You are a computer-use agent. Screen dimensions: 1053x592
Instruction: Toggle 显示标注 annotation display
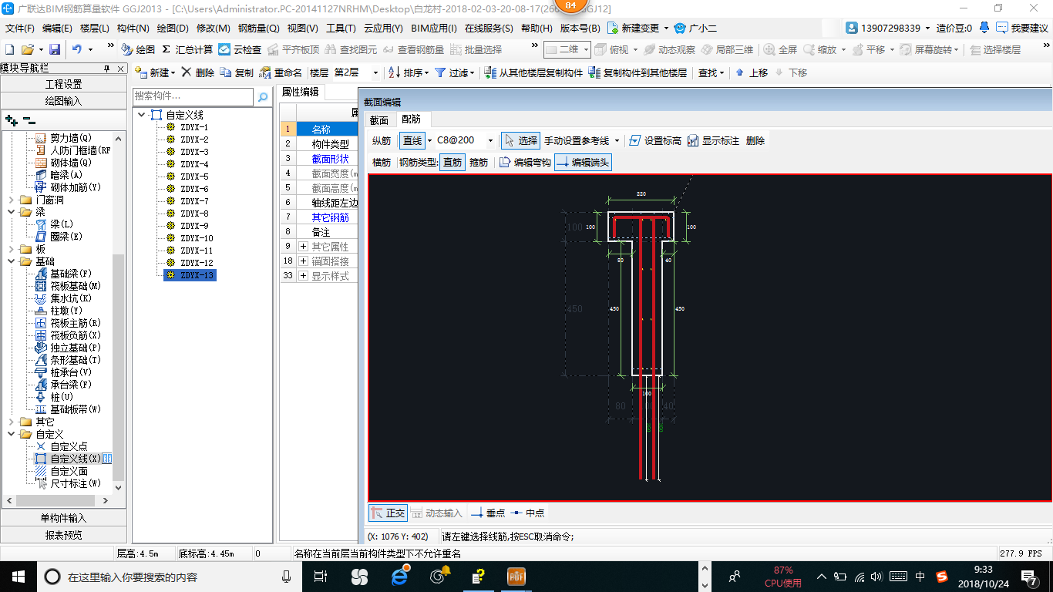point(713,140)
